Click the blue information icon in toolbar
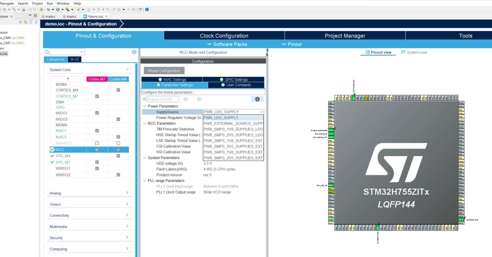Viewport: 492px width, 257px height. click(x=147, y=9)
